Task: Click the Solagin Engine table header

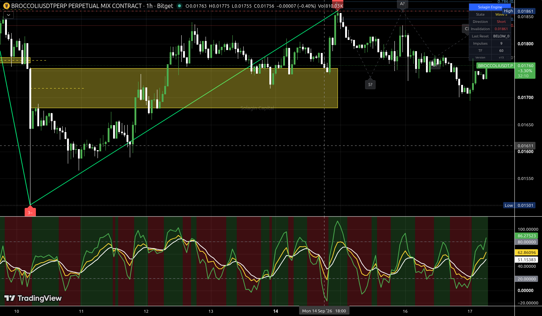Action: point(490,7)
